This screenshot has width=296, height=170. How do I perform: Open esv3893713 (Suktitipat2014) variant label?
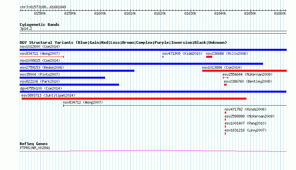pyautogui.click(x=48, y=95)
